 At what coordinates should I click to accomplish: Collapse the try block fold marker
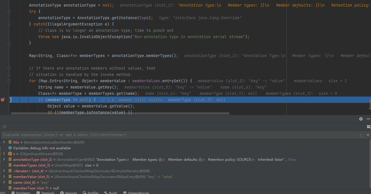[x=9, y=11]
